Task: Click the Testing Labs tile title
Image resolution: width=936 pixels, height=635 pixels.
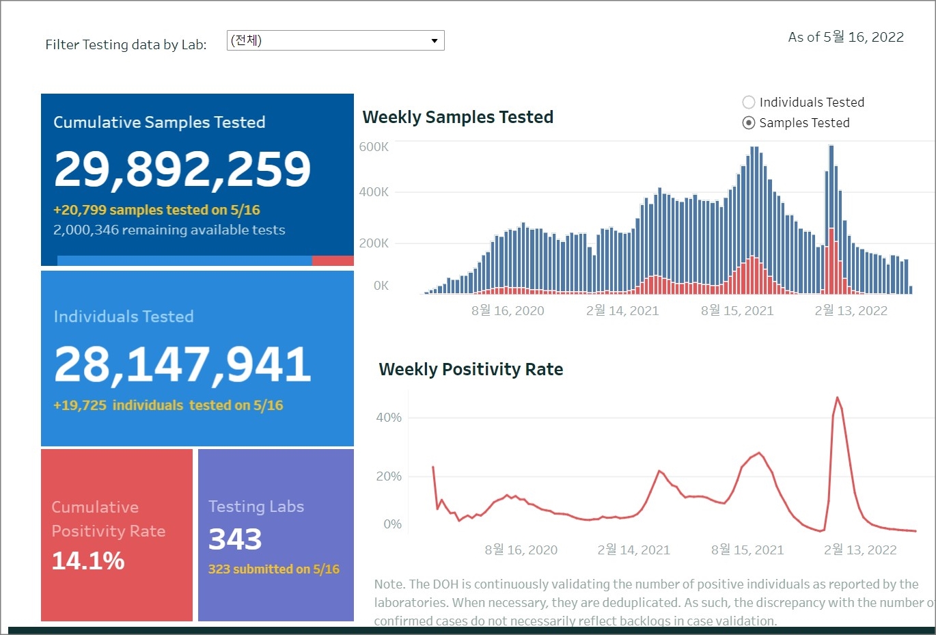Action: [x=256, y=506]
